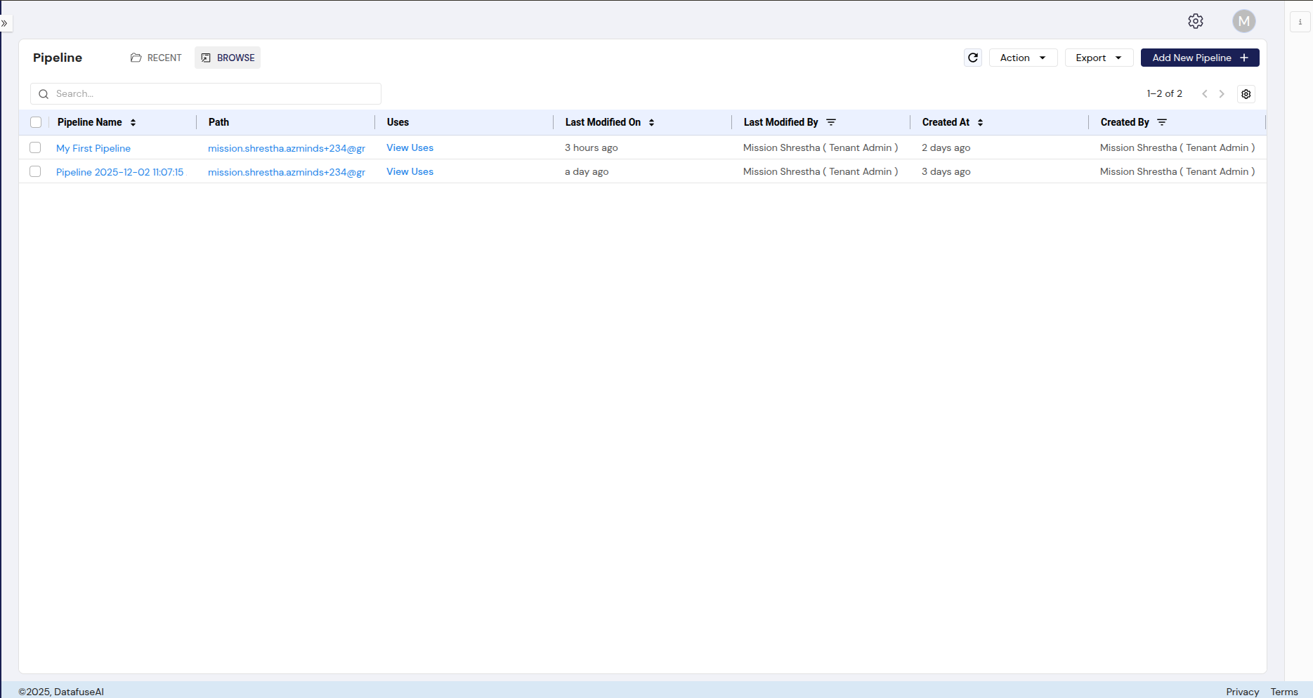Expand the left sidebar with chevron icon

[x=5, y=23]
